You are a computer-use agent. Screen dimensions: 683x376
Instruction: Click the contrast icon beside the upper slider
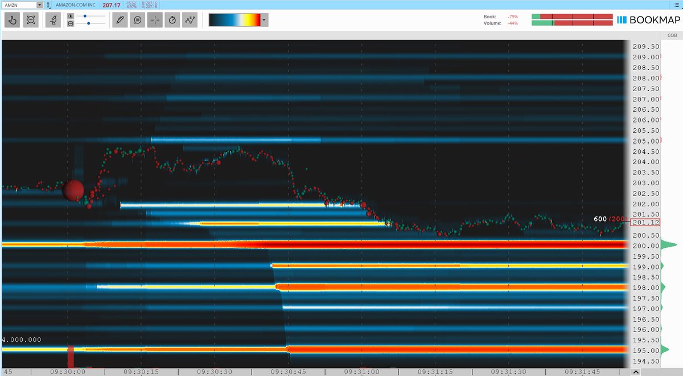click(70, 17)
